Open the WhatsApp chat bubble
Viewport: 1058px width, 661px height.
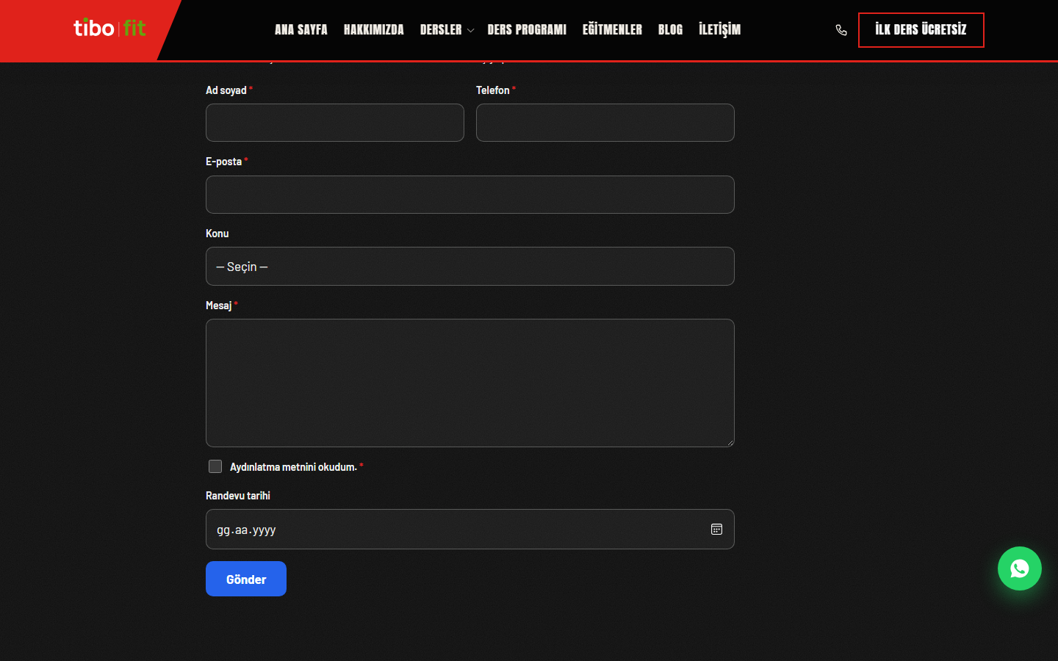coord(1019,568)
